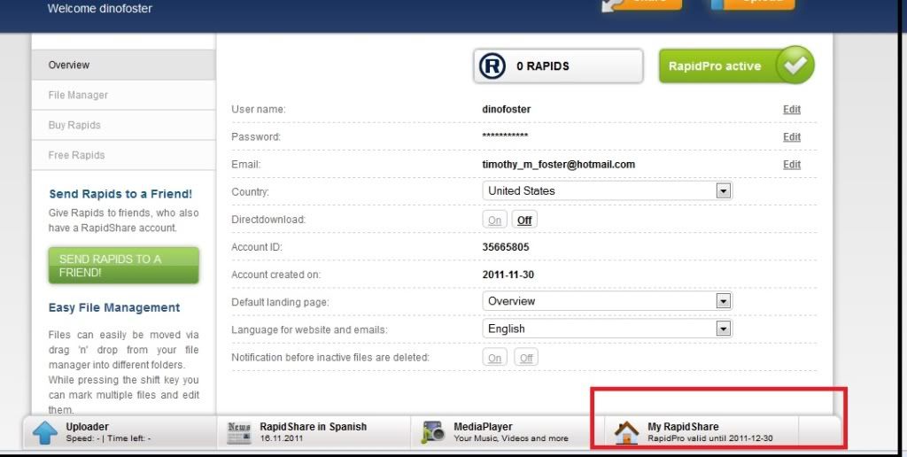The image size is (907, 457).
Task: Click the 0 RAPIDS button
Action: point(558,66)
